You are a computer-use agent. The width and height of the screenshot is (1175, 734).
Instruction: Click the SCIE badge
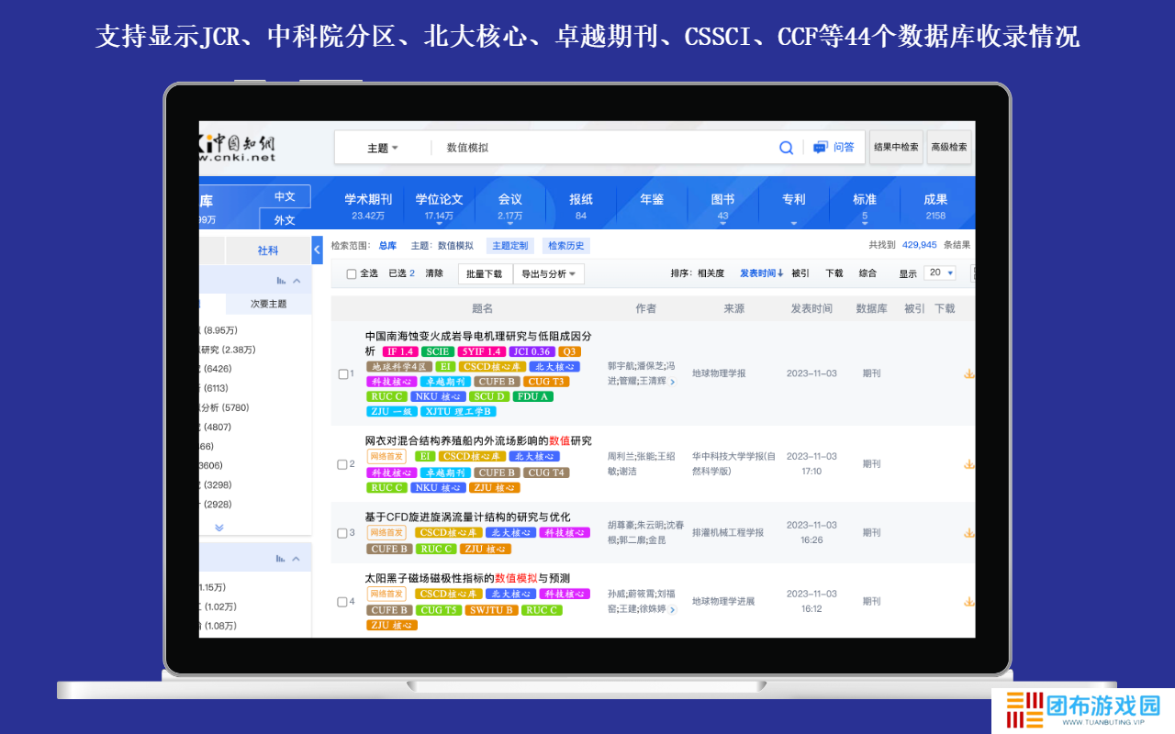tap(437, 351)
